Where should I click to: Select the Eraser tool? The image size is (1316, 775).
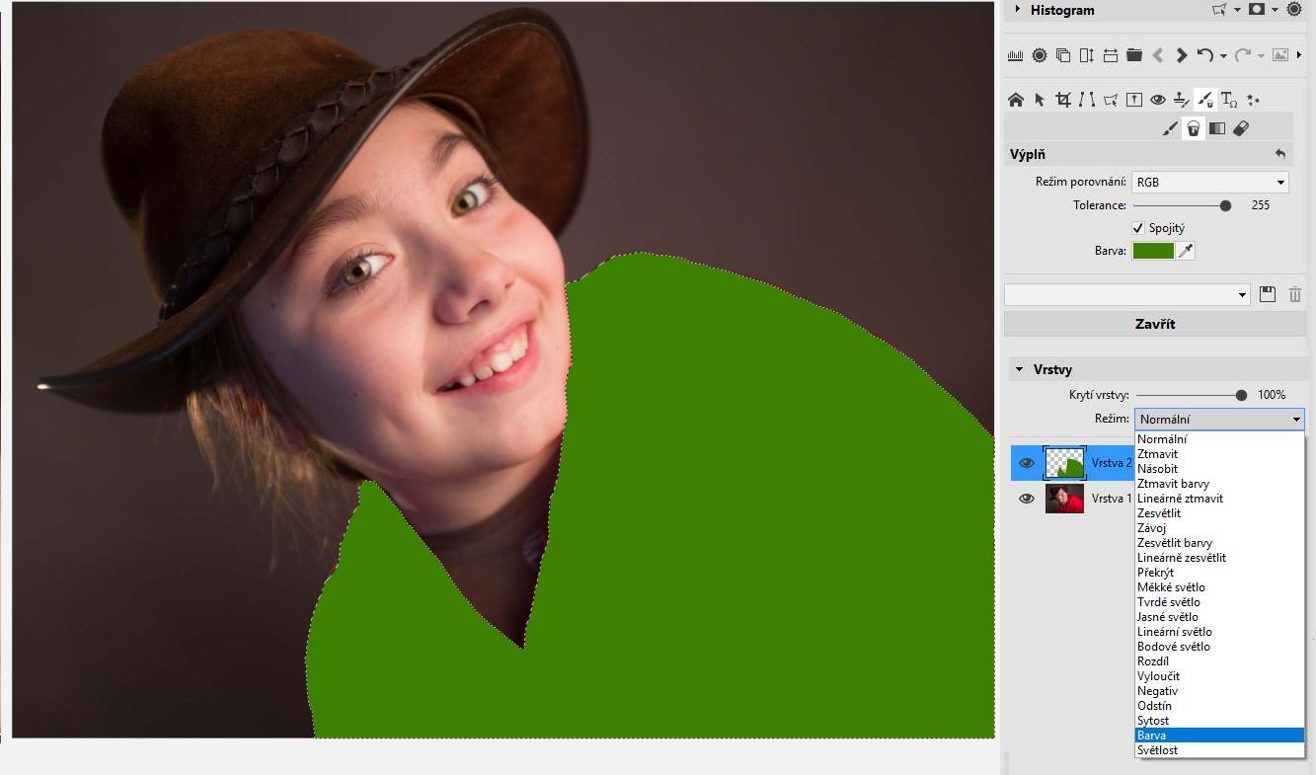[1241, 128]
